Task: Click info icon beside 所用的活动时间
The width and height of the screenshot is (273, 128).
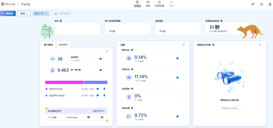Action: point(221,21)
